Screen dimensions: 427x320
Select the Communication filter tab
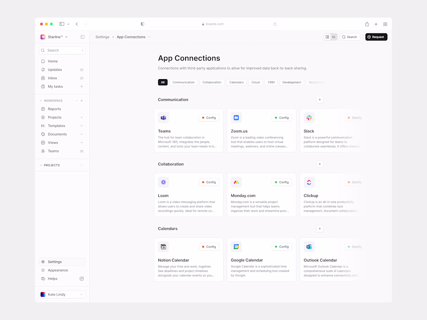pos(184,83)
